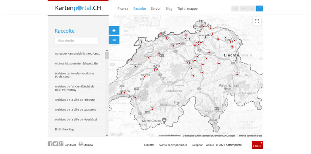Zoom out with the minus button
Viewport: 311px width, 154px height.
tap(114, 40)
